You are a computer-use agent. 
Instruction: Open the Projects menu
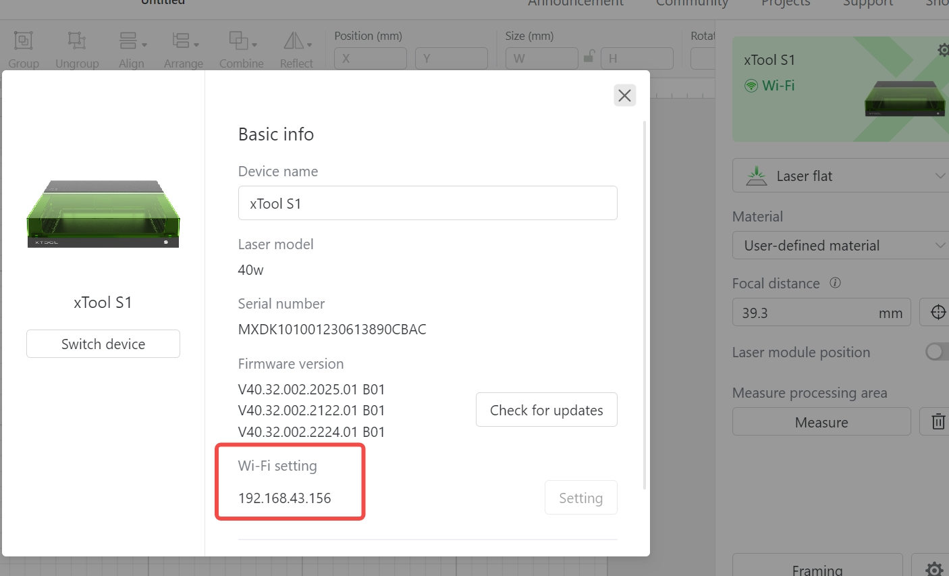click(x=786, y=3)
